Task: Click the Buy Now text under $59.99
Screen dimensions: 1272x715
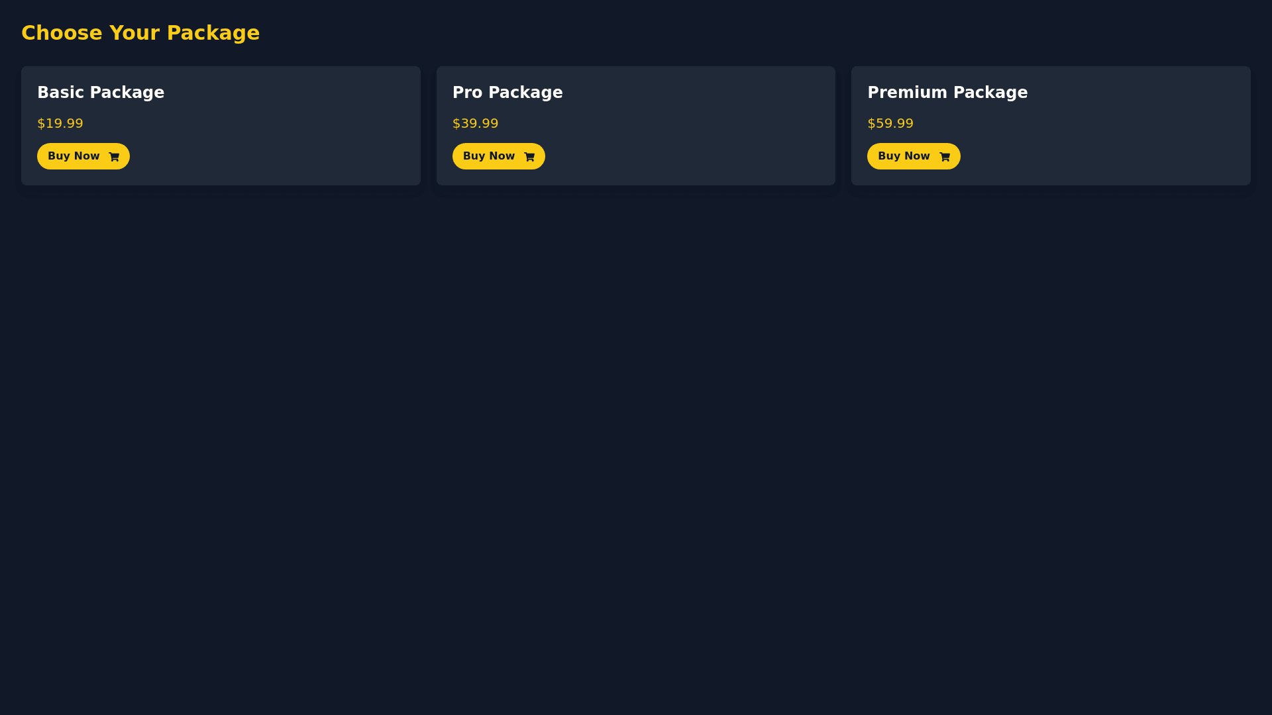Action: point(904,156)
